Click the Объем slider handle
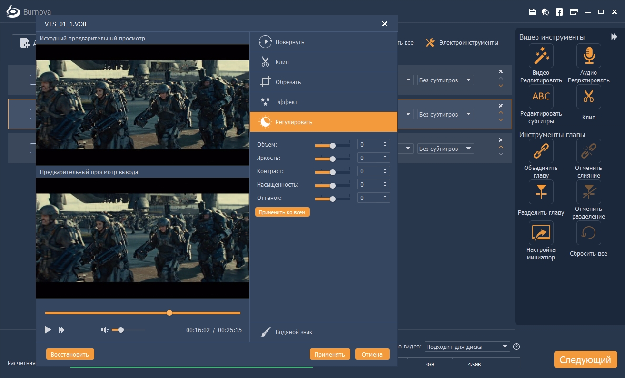The image size is (625, 378). [x=333, y=146]
